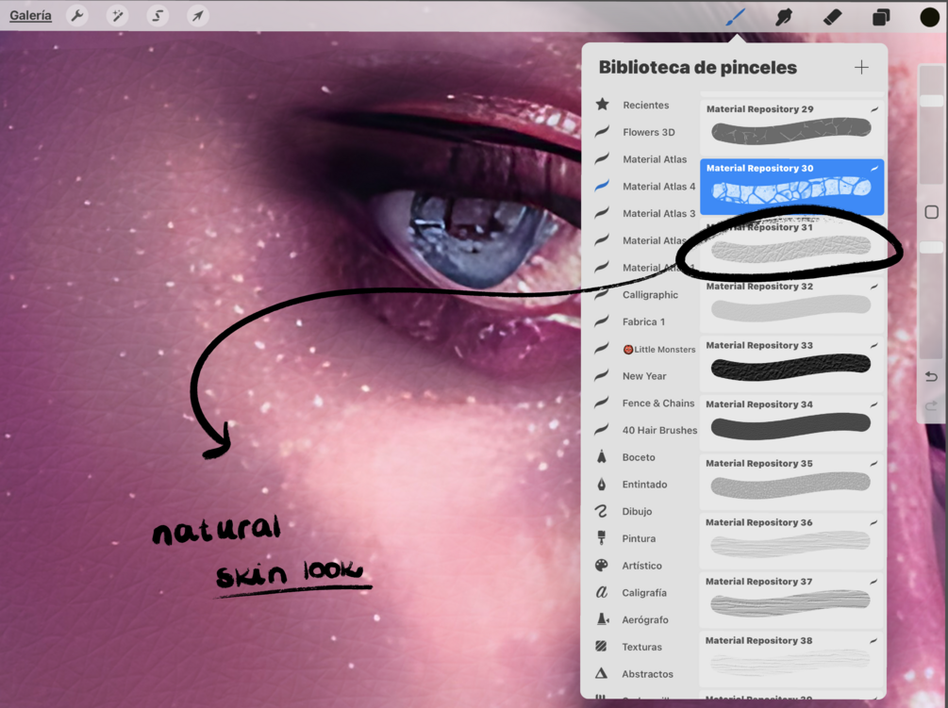Select Material Repository 31 brush
The image size is (948, 708).
tap(792, 245)
